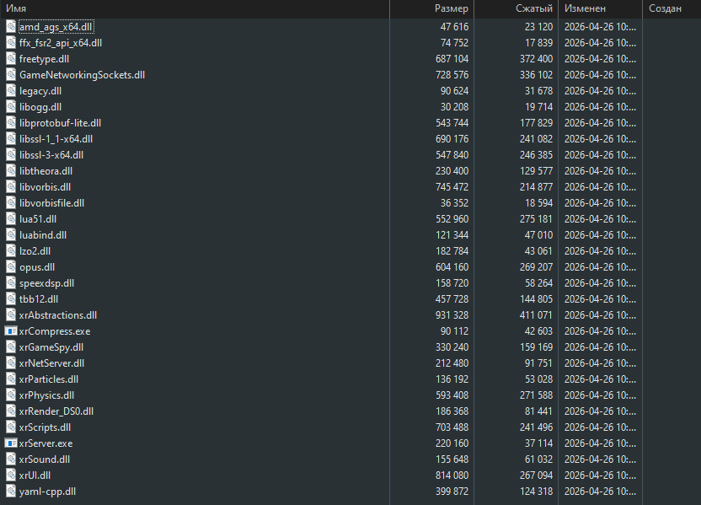This screenshot has width=701, height=505.
Task: Select the xrParticles.dll file name
Action: [x=49, y=379]
